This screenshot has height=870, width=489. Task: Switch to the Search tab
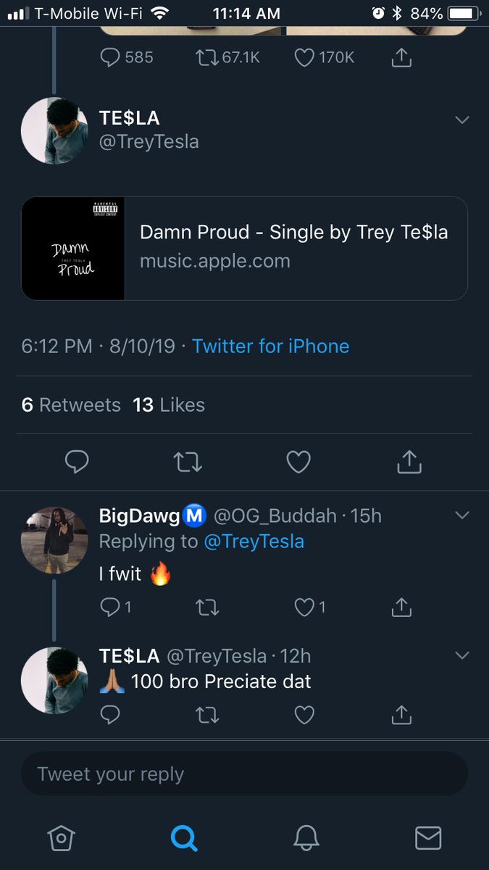coord(184,838)
